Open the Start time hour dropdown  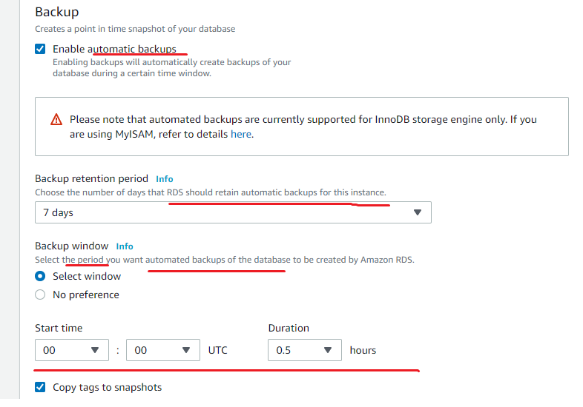pyautogui.click(x=71, y=350)
